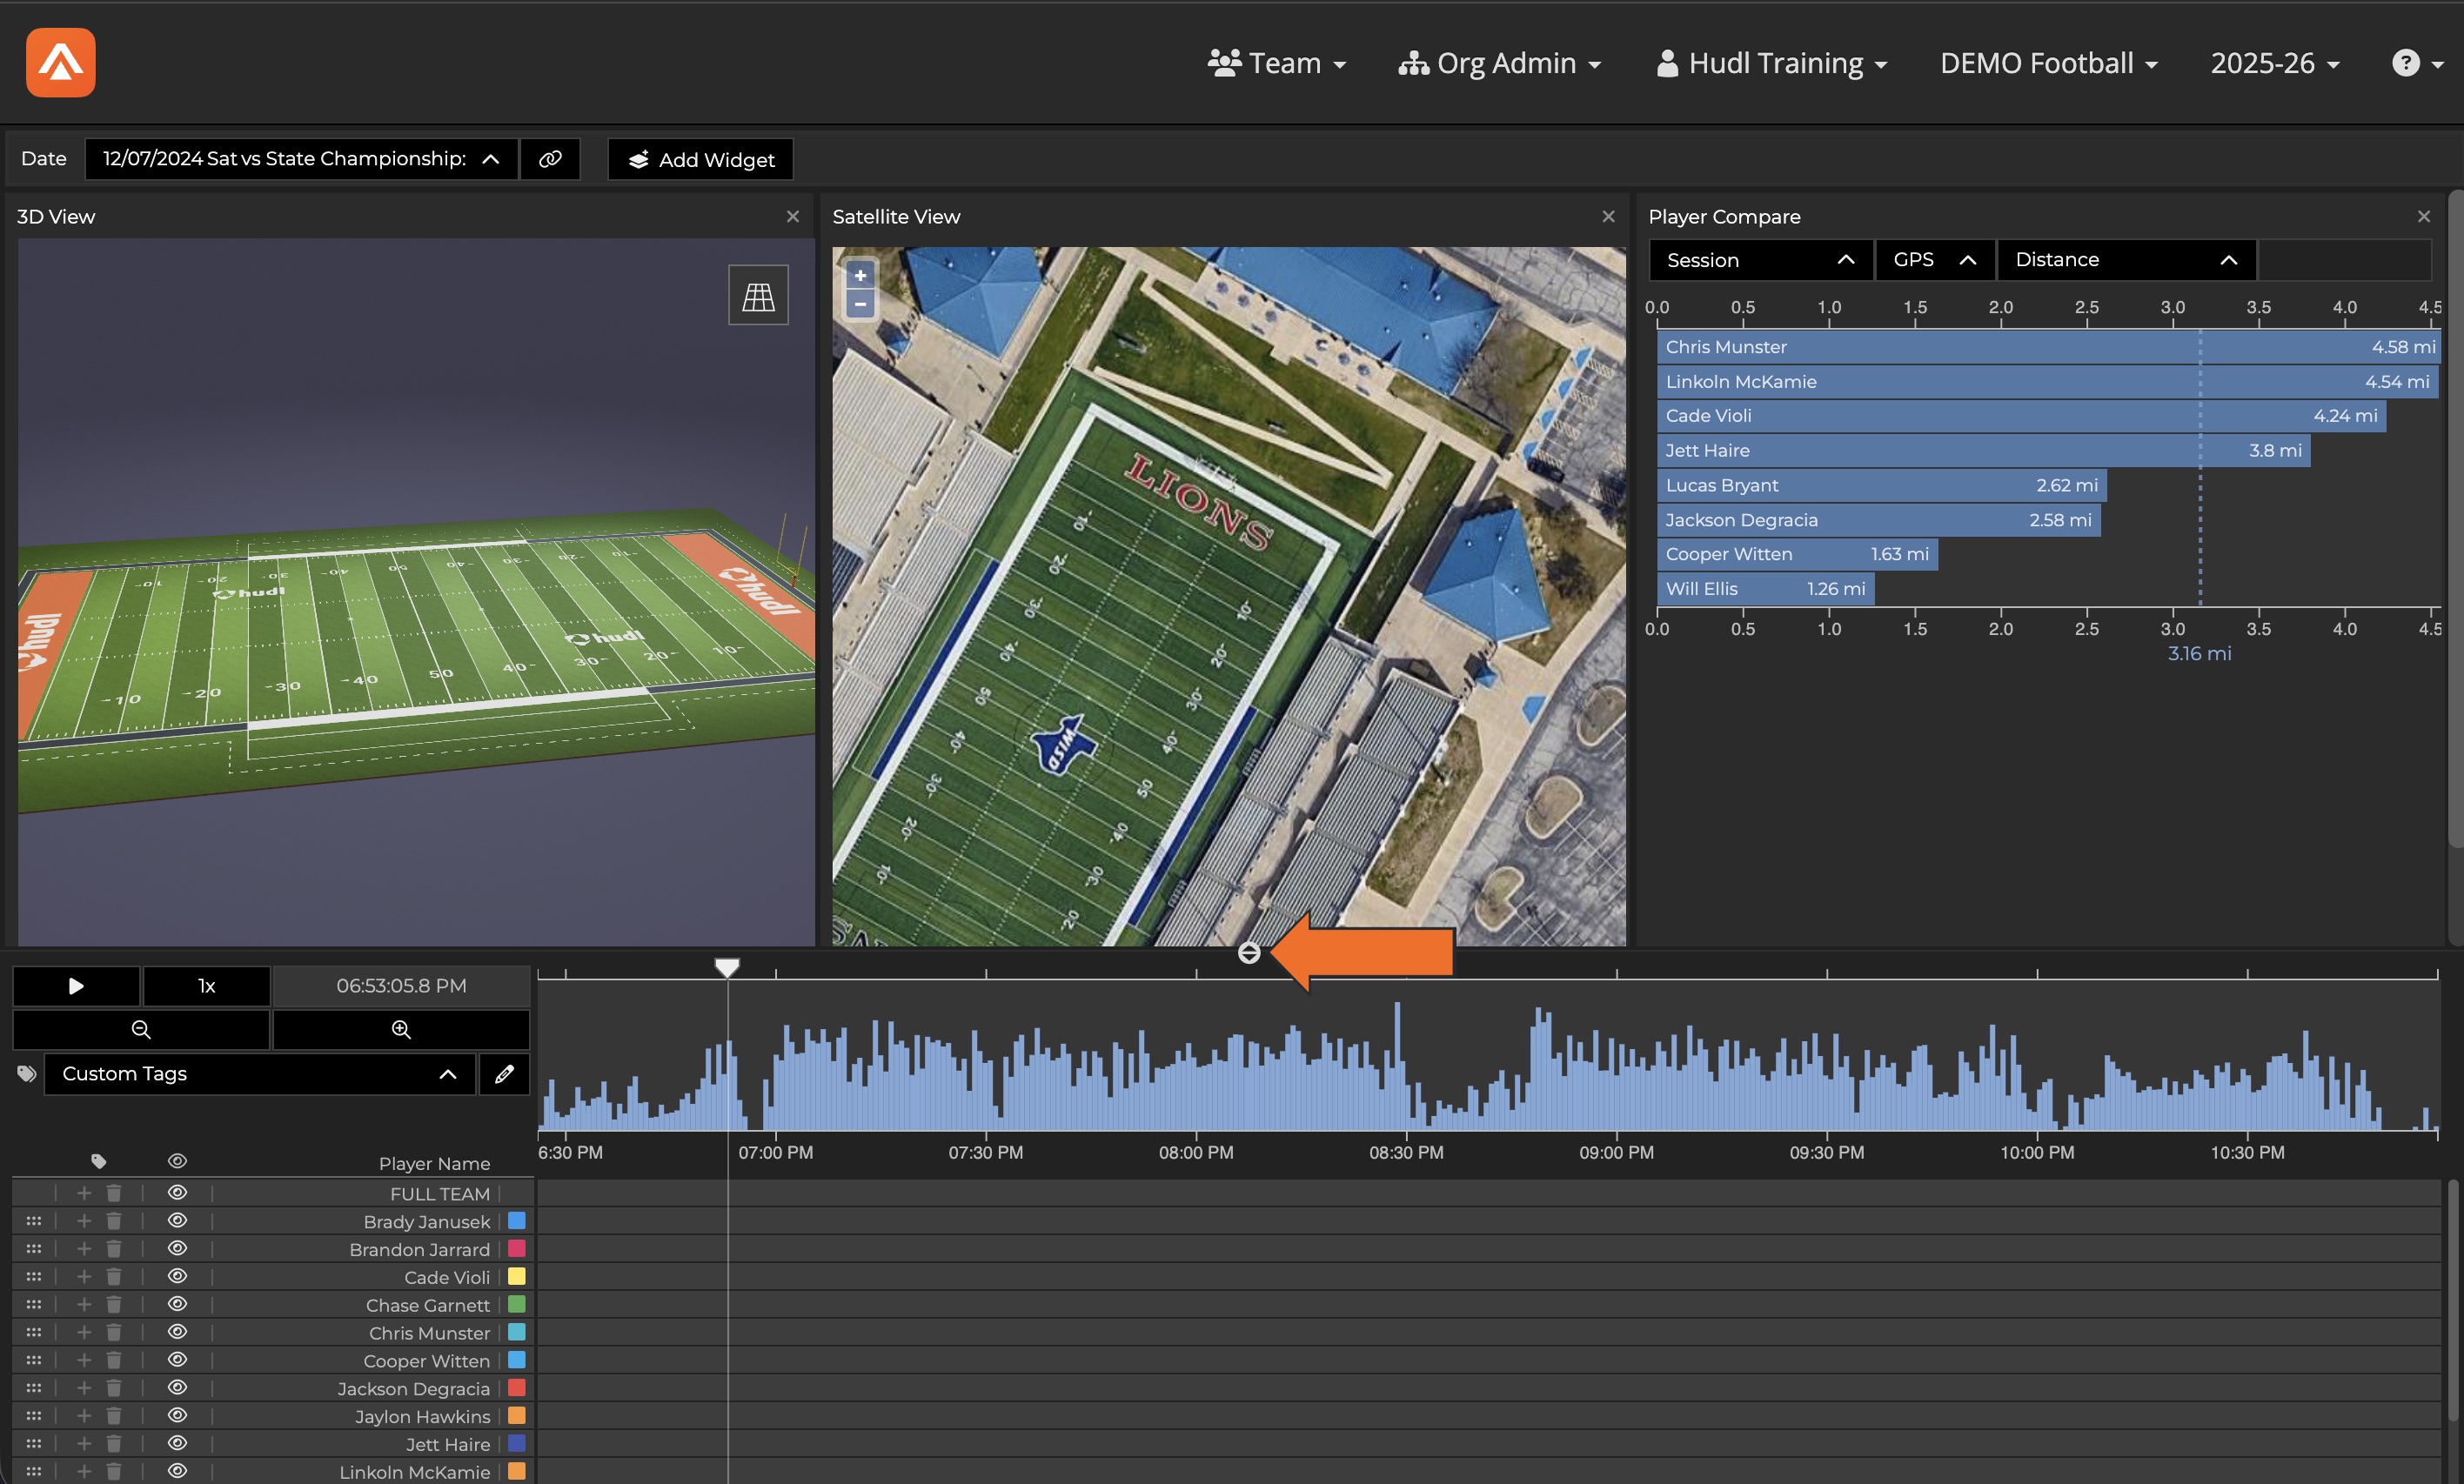This screenshot has height=1484, width=2464.
Task: Add a tag to the FULL TEAM row
Action: tap(84, 1193)
